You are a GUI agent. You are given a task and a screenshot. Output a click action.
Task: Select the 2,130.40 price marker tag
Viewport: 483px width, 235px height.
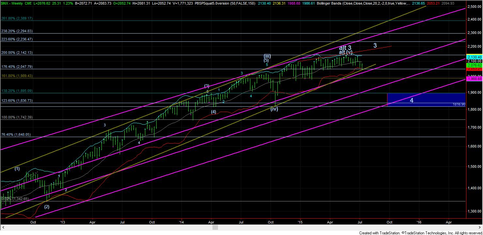(474, 57)
